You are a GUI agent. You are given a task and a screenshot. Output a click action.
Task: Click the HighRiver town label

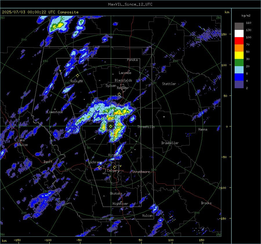[120, 204]
